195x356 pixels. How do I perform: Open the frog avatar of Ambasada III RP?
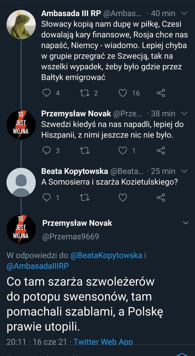click(21, 24)
